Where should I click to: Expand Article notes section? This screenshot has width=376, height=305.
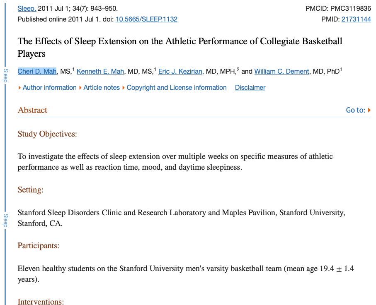(x=102, y=88)
